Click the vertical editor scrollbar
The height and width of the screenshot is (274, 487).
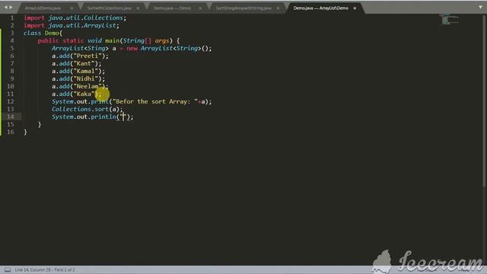point(484,100)
